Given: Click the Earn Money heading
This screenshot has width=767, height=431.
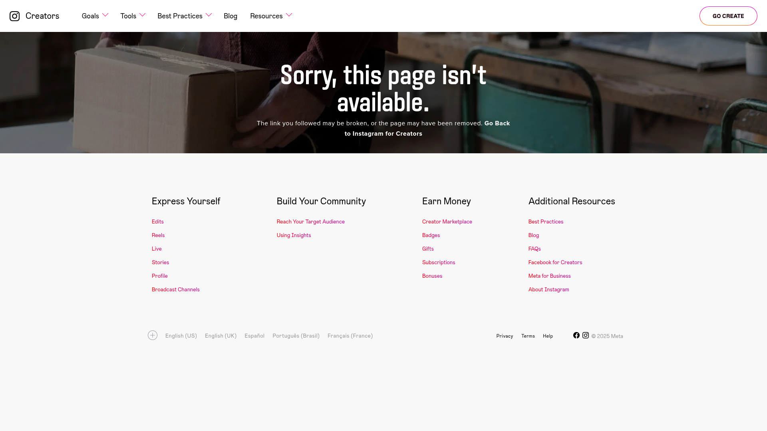Looking at the screenshot, I should [x=447, y=201].
